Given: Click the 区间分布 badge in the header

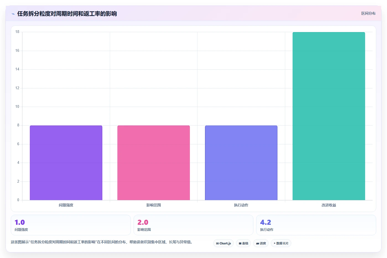Looking at the screenshot, I should pyautogui.click(x=368, y=13).
